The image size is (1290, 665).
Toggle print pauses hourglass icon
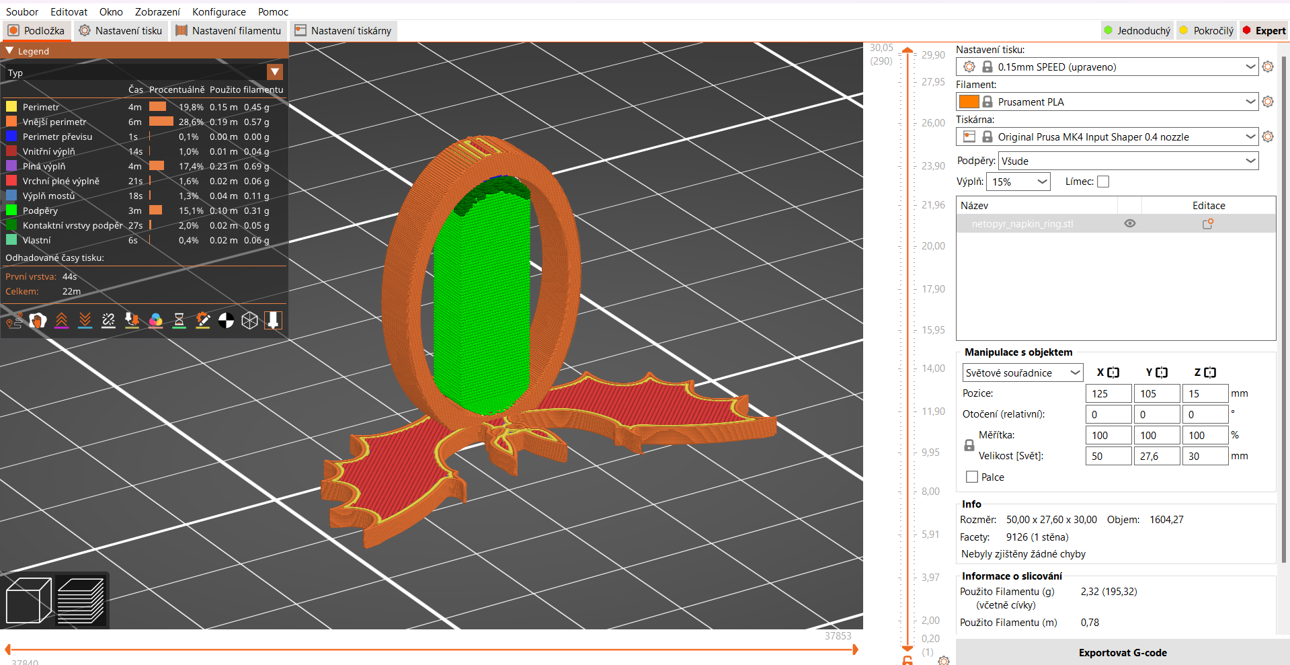(179, 321)
